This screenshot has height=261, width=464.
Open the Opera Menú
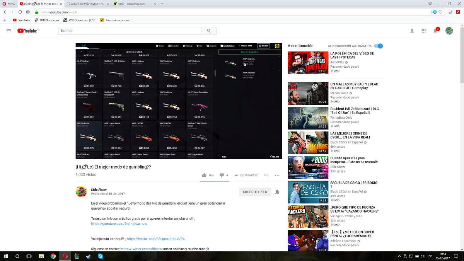pyautogui.click(x=9, y=3)
